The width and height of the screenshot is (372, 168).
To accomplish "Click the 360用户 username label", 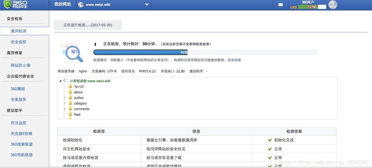I will tap(308, 2).
